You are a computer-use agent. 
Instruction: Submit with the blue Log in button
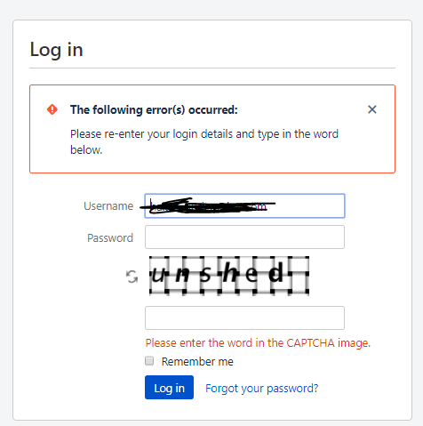tap(169, 388)
